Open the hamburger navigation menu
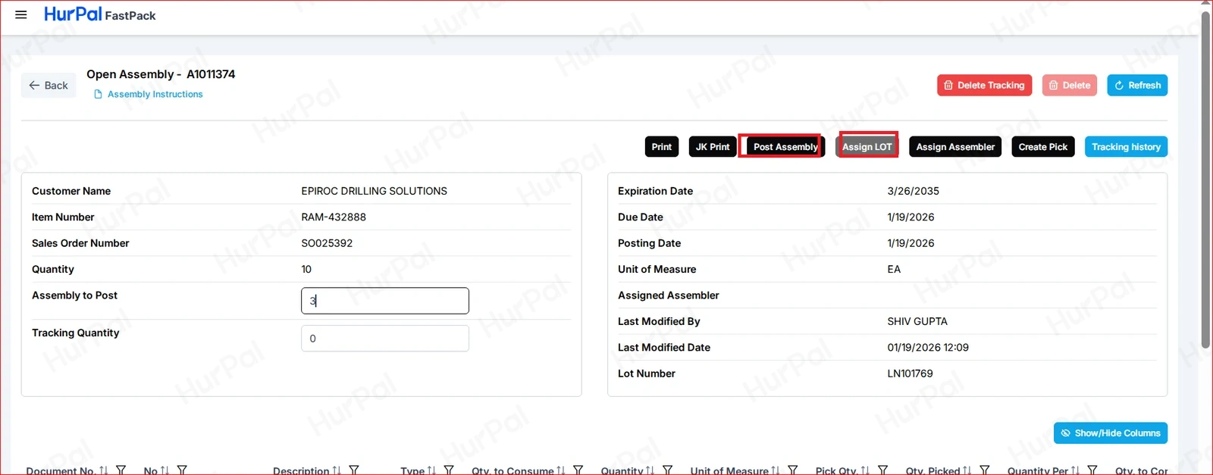 [21, 14]
